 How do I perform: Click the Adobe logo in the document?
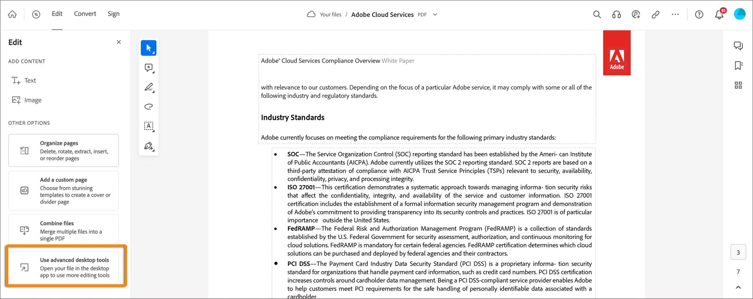[x=617, y=53]
